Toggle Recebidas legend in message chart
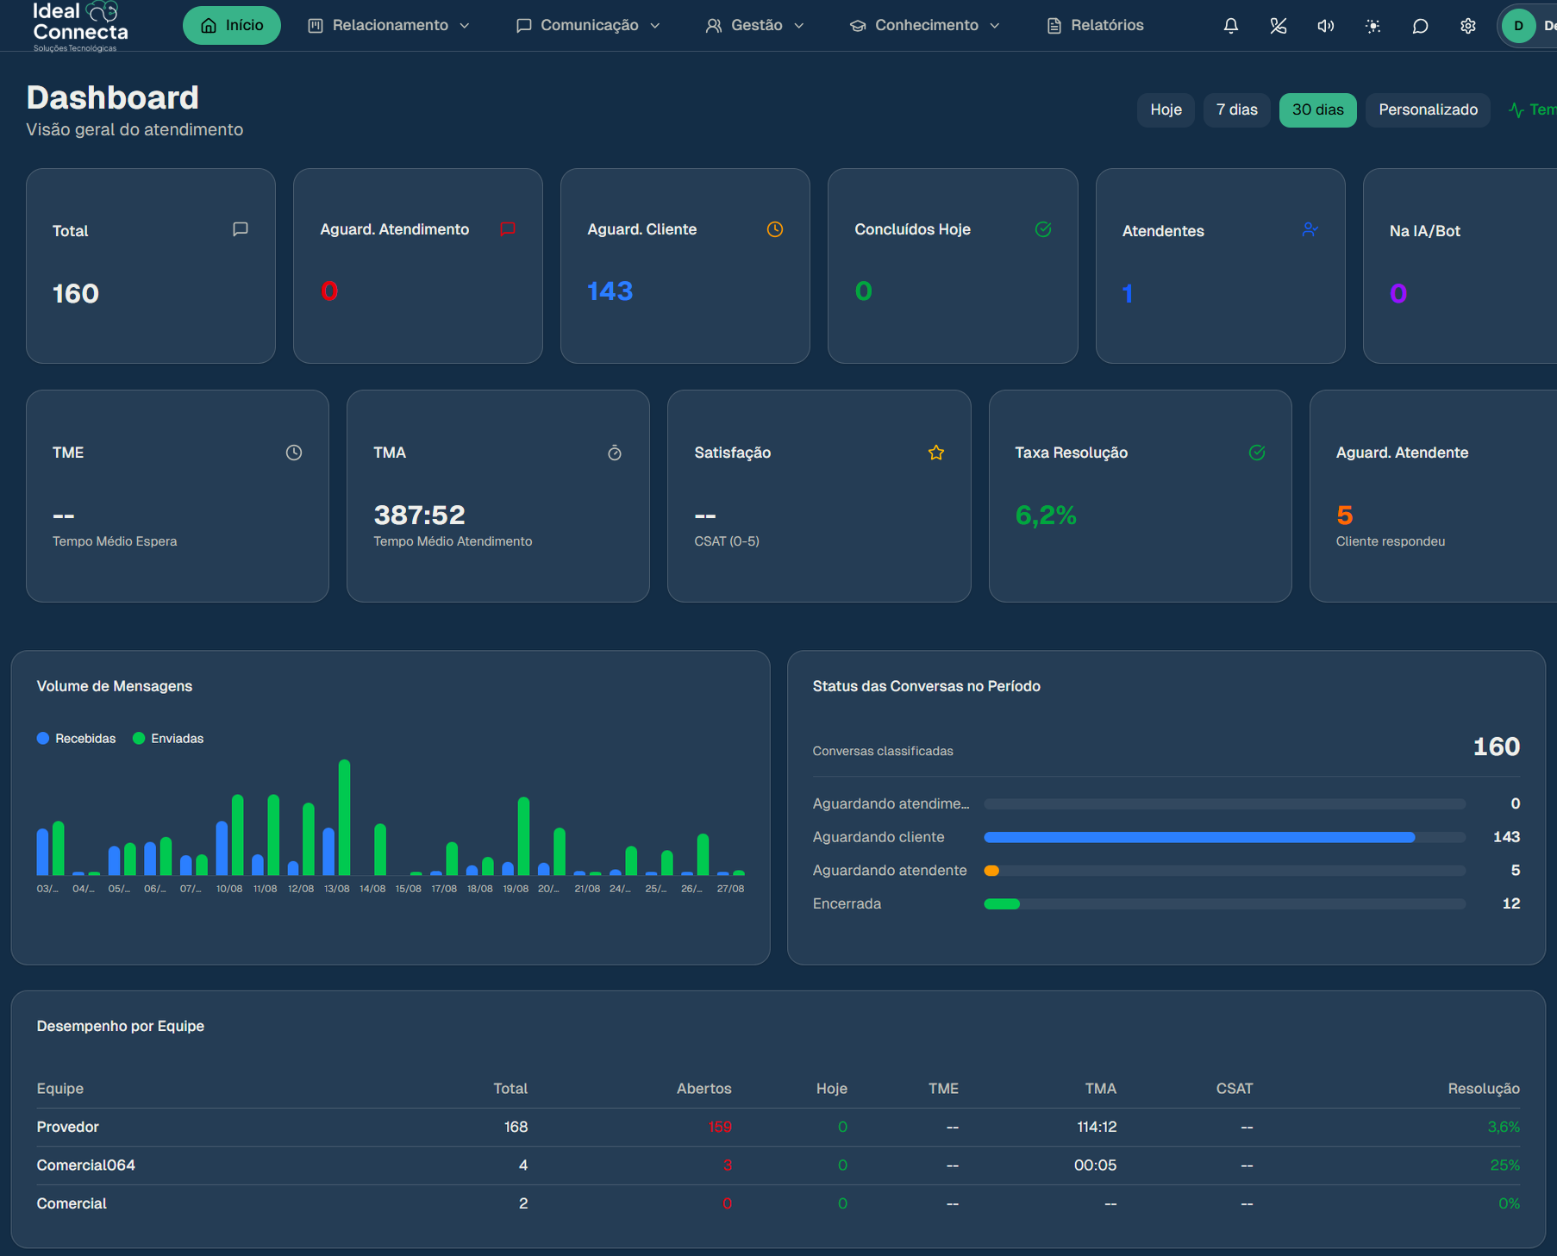Viewport: 1557px width, 1256px height. click(77, 739)
